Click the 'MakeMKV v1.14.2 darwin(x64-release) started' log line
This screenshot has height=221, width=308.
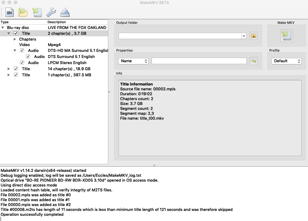(43, 170)
